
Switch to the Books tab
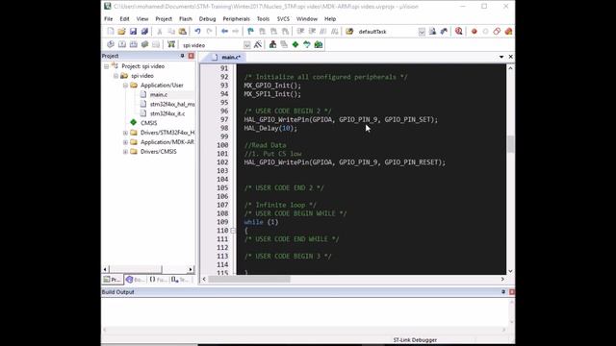pyautogui.click(x=135, y=280)
